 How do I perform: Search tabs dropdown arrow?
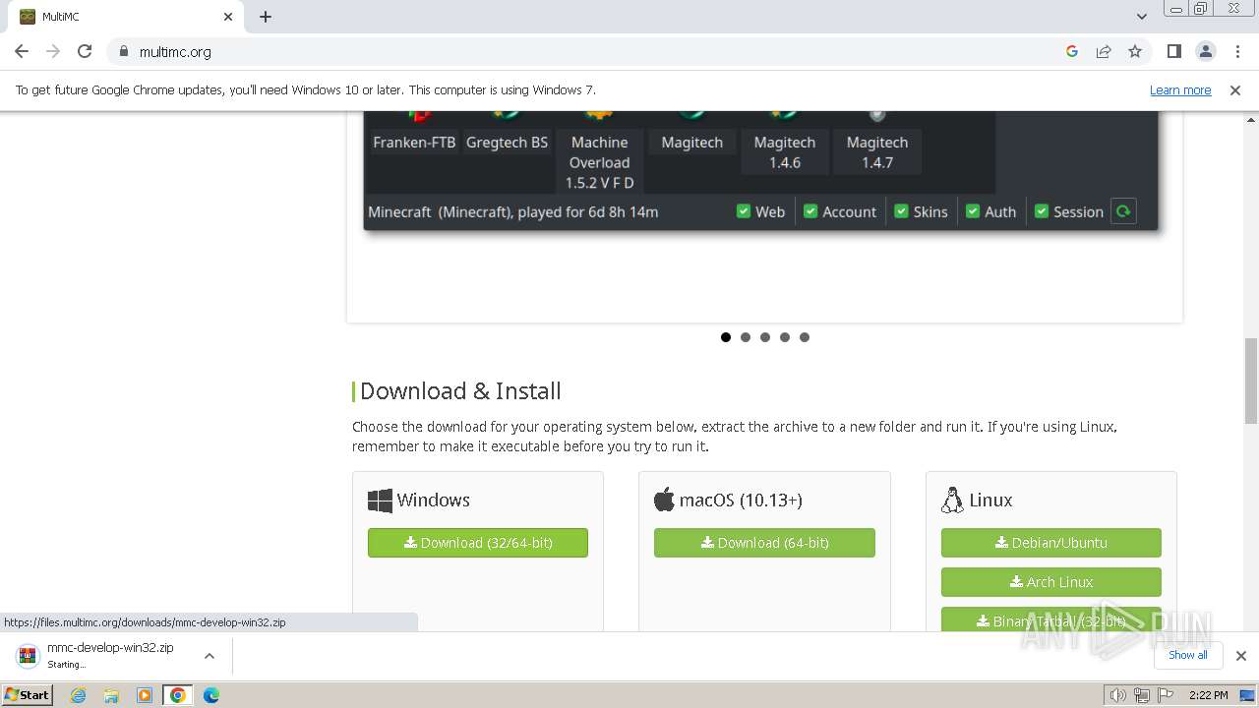pos(1141,17)
